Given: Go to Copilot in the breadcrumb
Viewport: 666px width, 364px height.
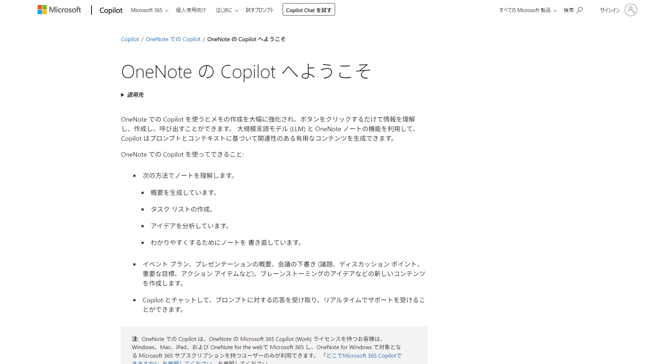Looking at the screenshot, I should 130,39.
